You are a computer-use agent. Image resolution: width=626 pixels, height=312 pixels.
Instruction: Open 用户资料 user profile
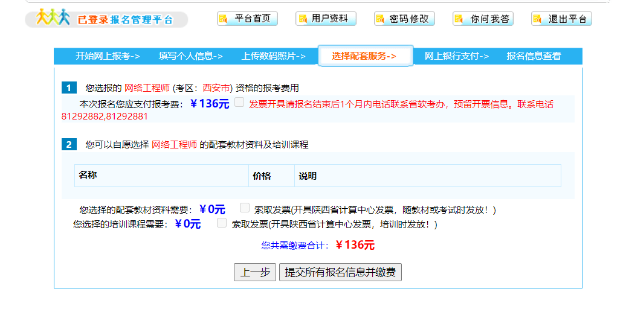(326, 19)
